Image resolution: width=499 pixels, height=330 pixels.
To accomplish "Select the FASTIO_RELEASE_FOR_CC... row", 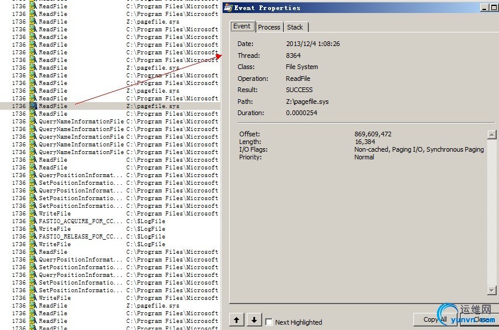I will coord(110,237).
